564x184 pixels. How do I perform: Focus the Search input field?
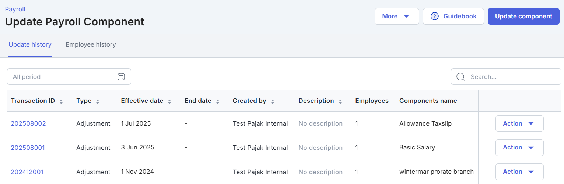(512, 77)
